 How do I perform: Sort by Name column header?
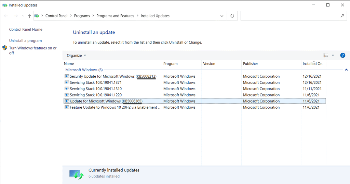click(x=112, y=64)
